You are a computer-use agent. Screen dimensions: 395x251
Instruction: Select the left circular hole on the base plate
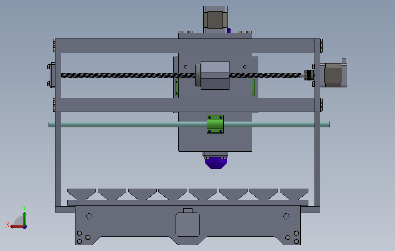(x=89, y=216)
